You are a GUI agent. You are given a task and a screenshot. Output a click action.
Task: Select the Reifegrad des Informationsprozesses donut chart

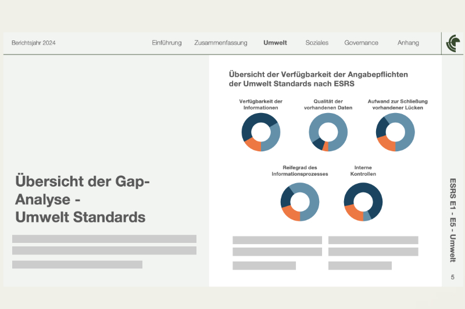[300, 202]
